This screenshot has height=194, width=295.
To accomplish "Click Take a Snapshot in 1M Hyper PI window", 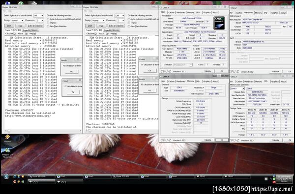I will pos(35,26).
